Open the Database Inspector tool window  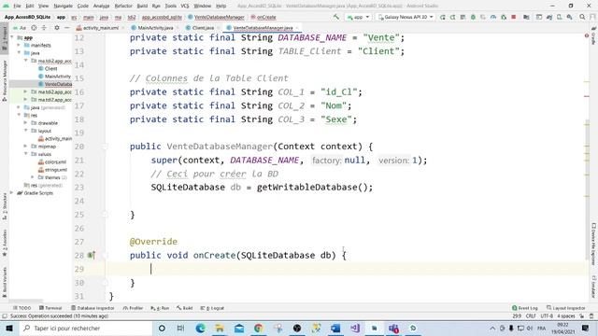tap(93, 308)
